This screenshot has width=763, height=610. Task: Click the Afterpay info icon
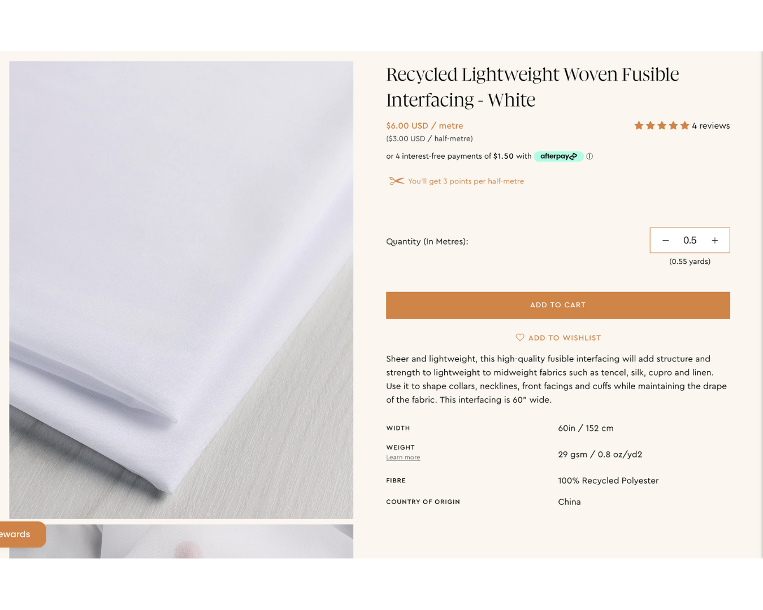589,156
